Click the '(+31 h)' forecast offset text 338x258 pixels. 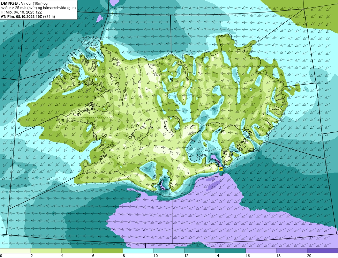click(49, 17)
